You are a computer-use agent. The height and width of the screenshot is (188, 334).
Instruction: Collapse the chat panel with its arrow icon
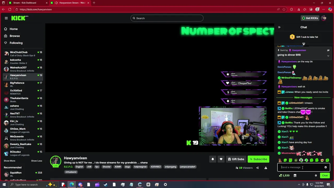[x=279, y=27]
